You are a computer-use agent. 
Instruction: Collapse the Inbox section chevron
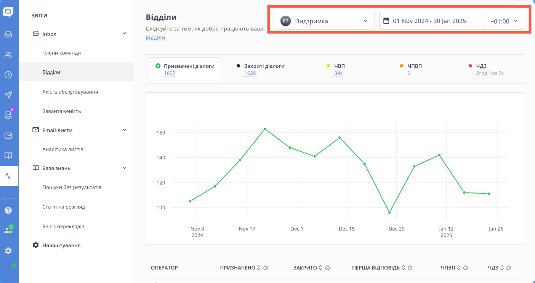(124, 33)
